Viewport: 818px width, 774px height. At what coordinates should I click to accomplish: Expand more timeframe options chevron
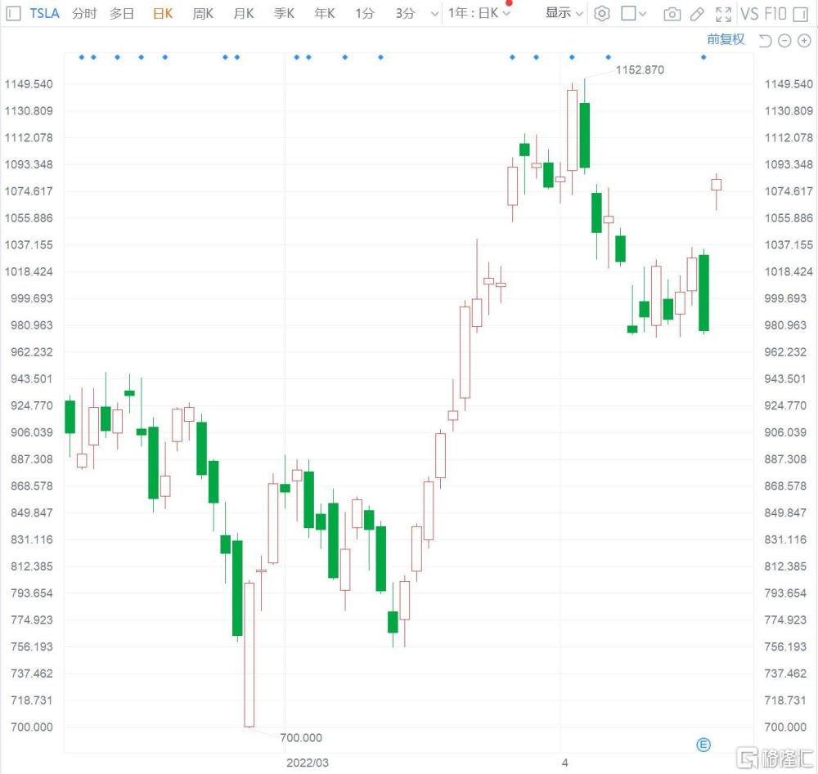pos(434,14)
